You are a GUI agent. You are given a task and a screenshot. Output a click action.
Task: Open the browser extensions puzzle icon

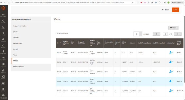point(160,2)
